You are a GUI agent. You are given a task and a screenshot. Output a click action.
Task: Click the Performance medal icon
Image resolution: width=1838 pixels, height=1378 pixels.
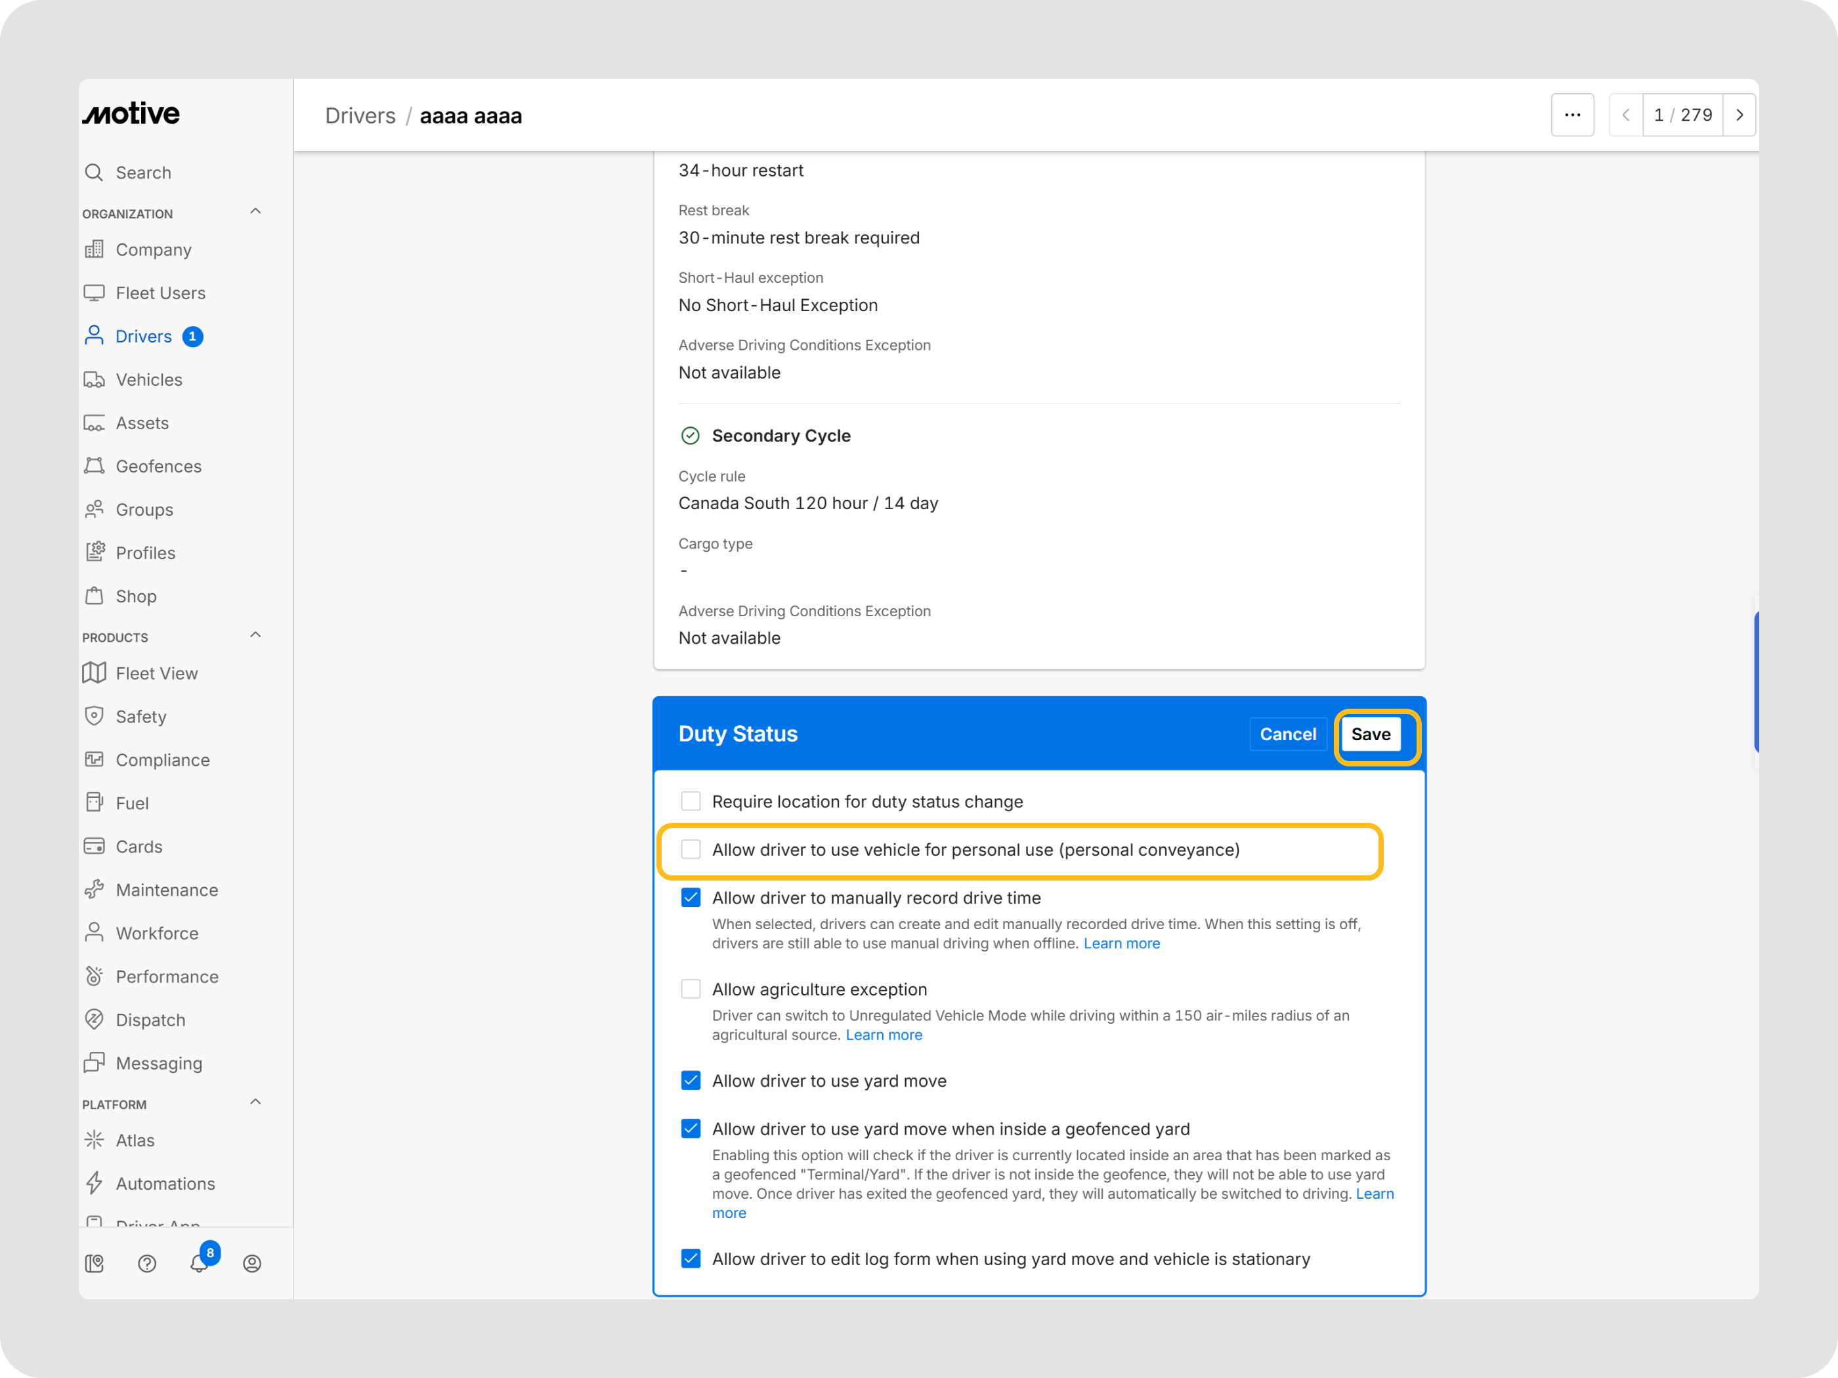94,976
